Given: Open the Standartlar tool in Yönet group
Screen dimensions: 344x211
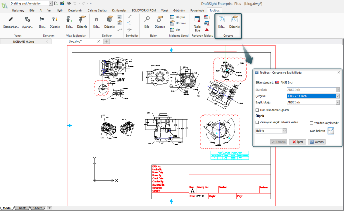Looking at the screenshot, I should [11, 22].
